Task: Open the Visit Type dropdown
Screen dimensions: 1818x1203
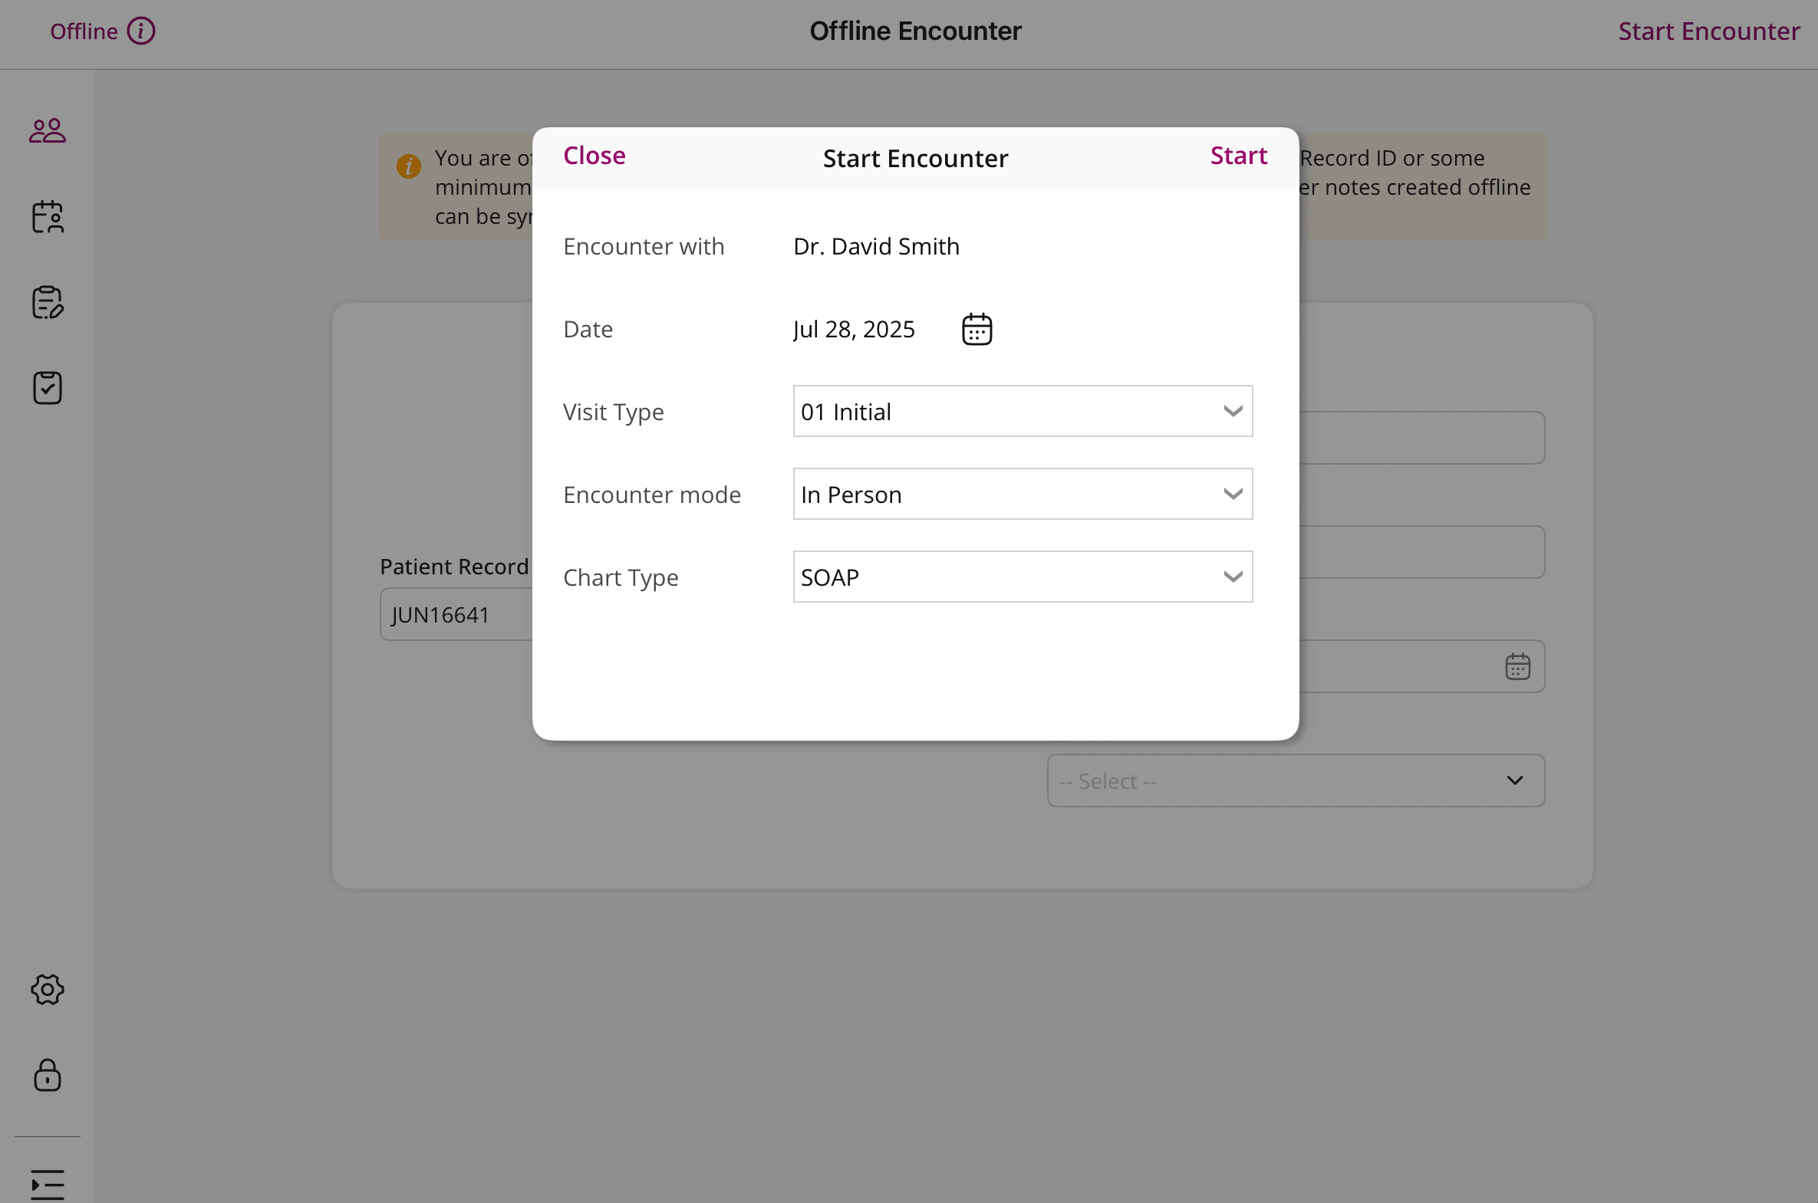Action: pyautogui.click(x=1023, y=412)
